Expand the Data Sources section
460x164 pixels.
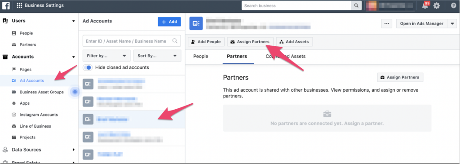coord(74,150)
